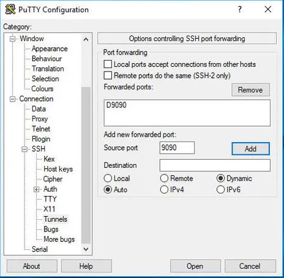The width and height of the screenshot is (284, 278).
Task: Expand the Auth tree node
Action: pos(36,189)
